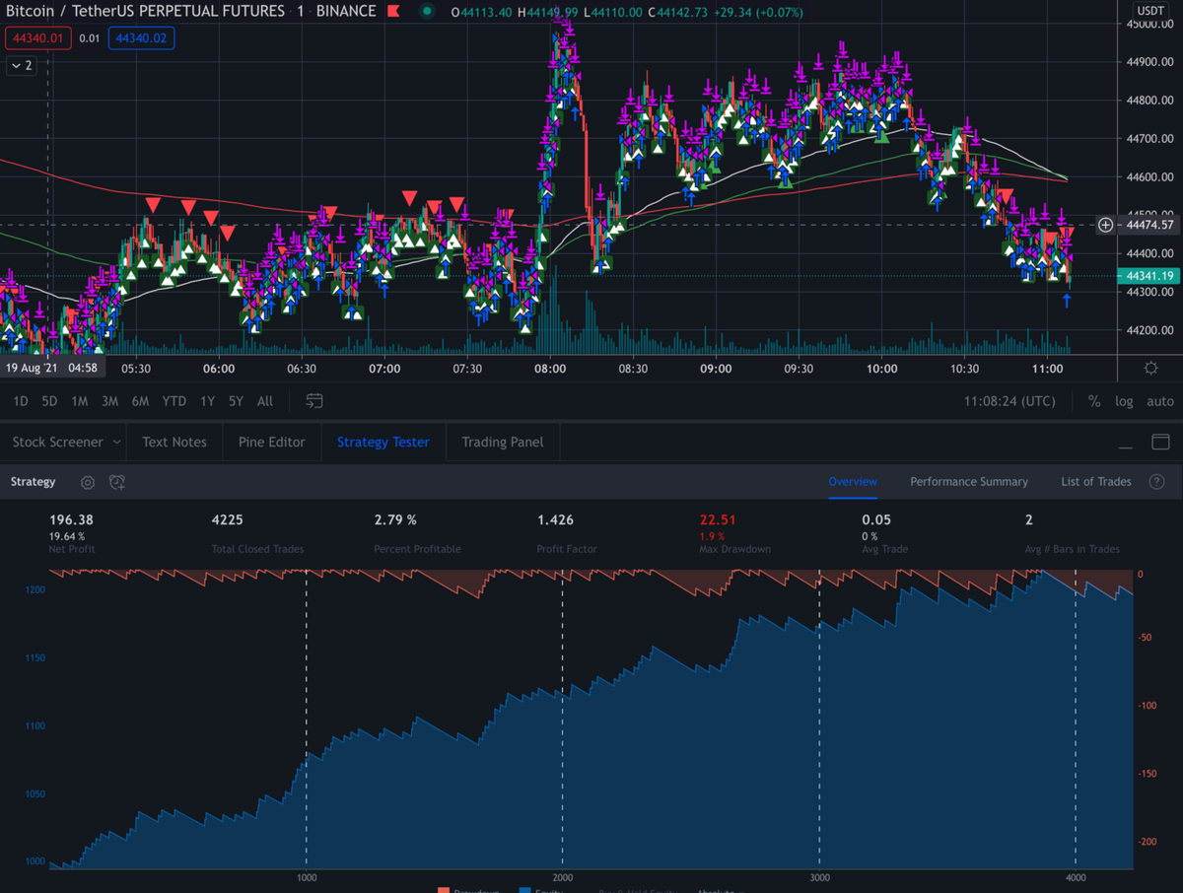Screen dimensions: 1183x893
Task: Click the 08:00 time axis label
Action: click(550, 369)
